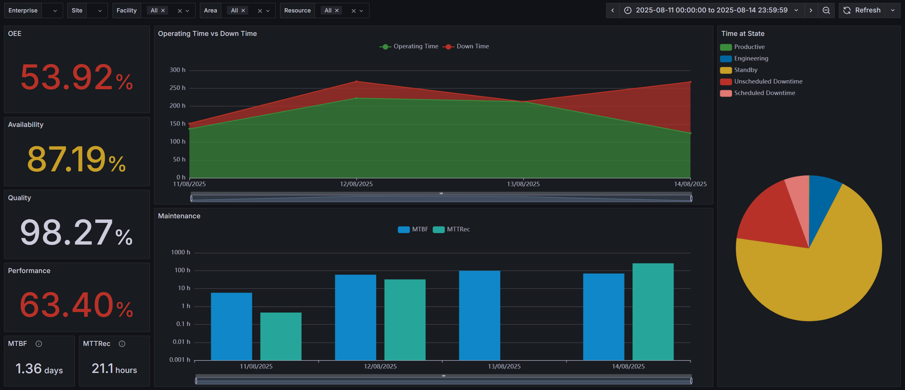
Task: Click the Standby legend color swatch
Action: click(726, 70)
